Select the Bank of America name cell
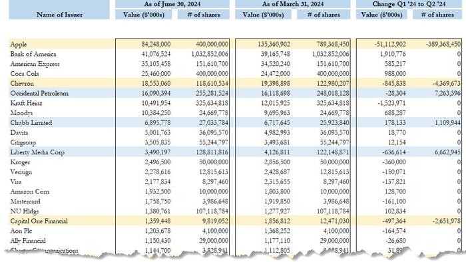The height and width of the screenshot is (262, 466). [x=33, y=54]
